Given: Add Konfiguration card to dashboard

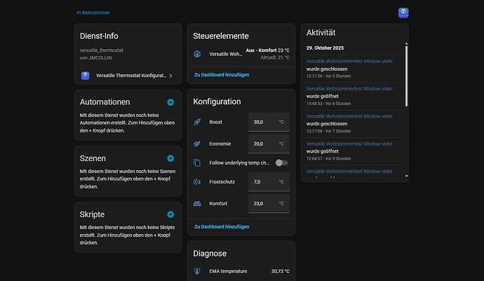Looking at the screenshot, I should (x=222, y=226).
